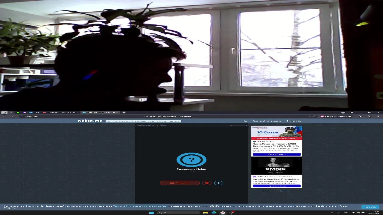Image resolution: width=383 pixels, height=215 pixels.
Task: Toggle the blue microphone mute button
Action: tap(218, 183)
